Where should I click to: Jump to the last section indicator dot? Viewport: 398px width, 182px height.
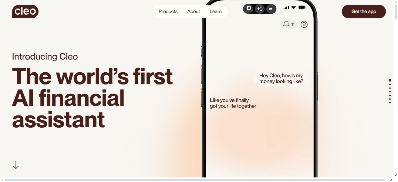coord(390,103)
